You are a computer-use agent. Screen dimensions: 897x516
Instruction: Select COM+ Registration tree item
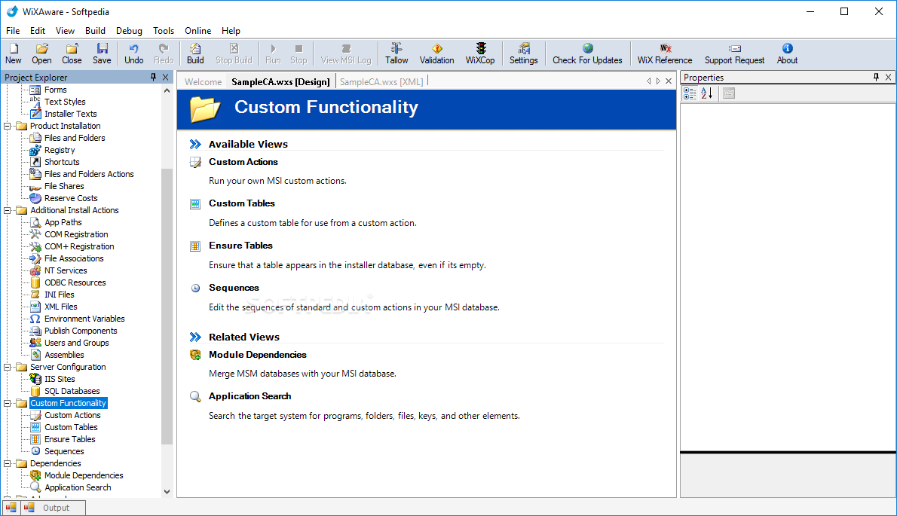pyautogui.click(x=79, y=246)
